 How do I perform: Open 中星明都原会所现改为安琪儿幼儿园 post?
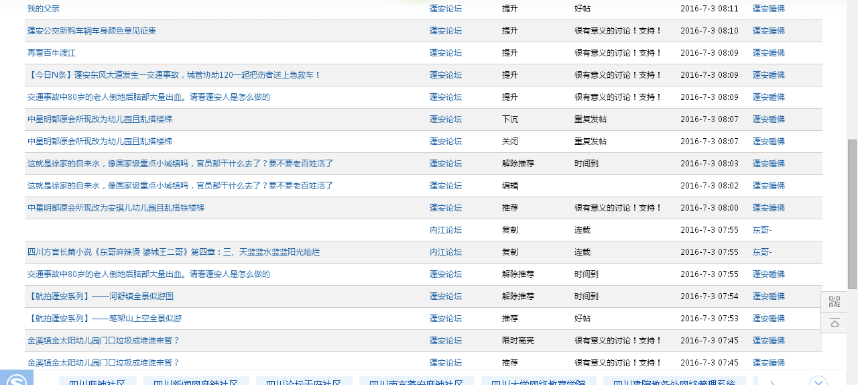point(116,208)
